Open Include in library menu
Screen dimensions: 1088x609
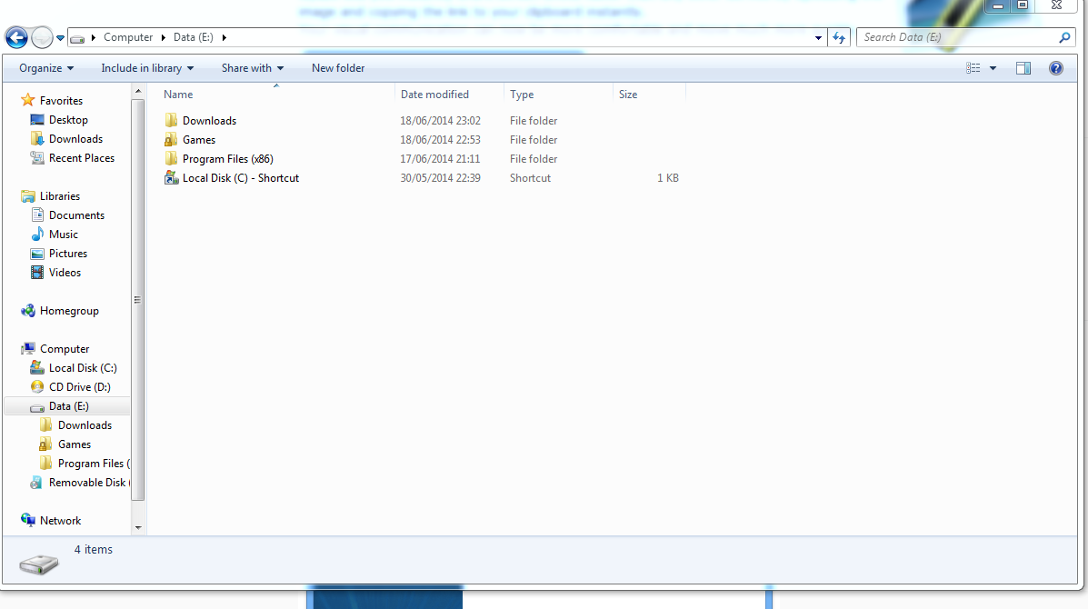click(147, 68)
